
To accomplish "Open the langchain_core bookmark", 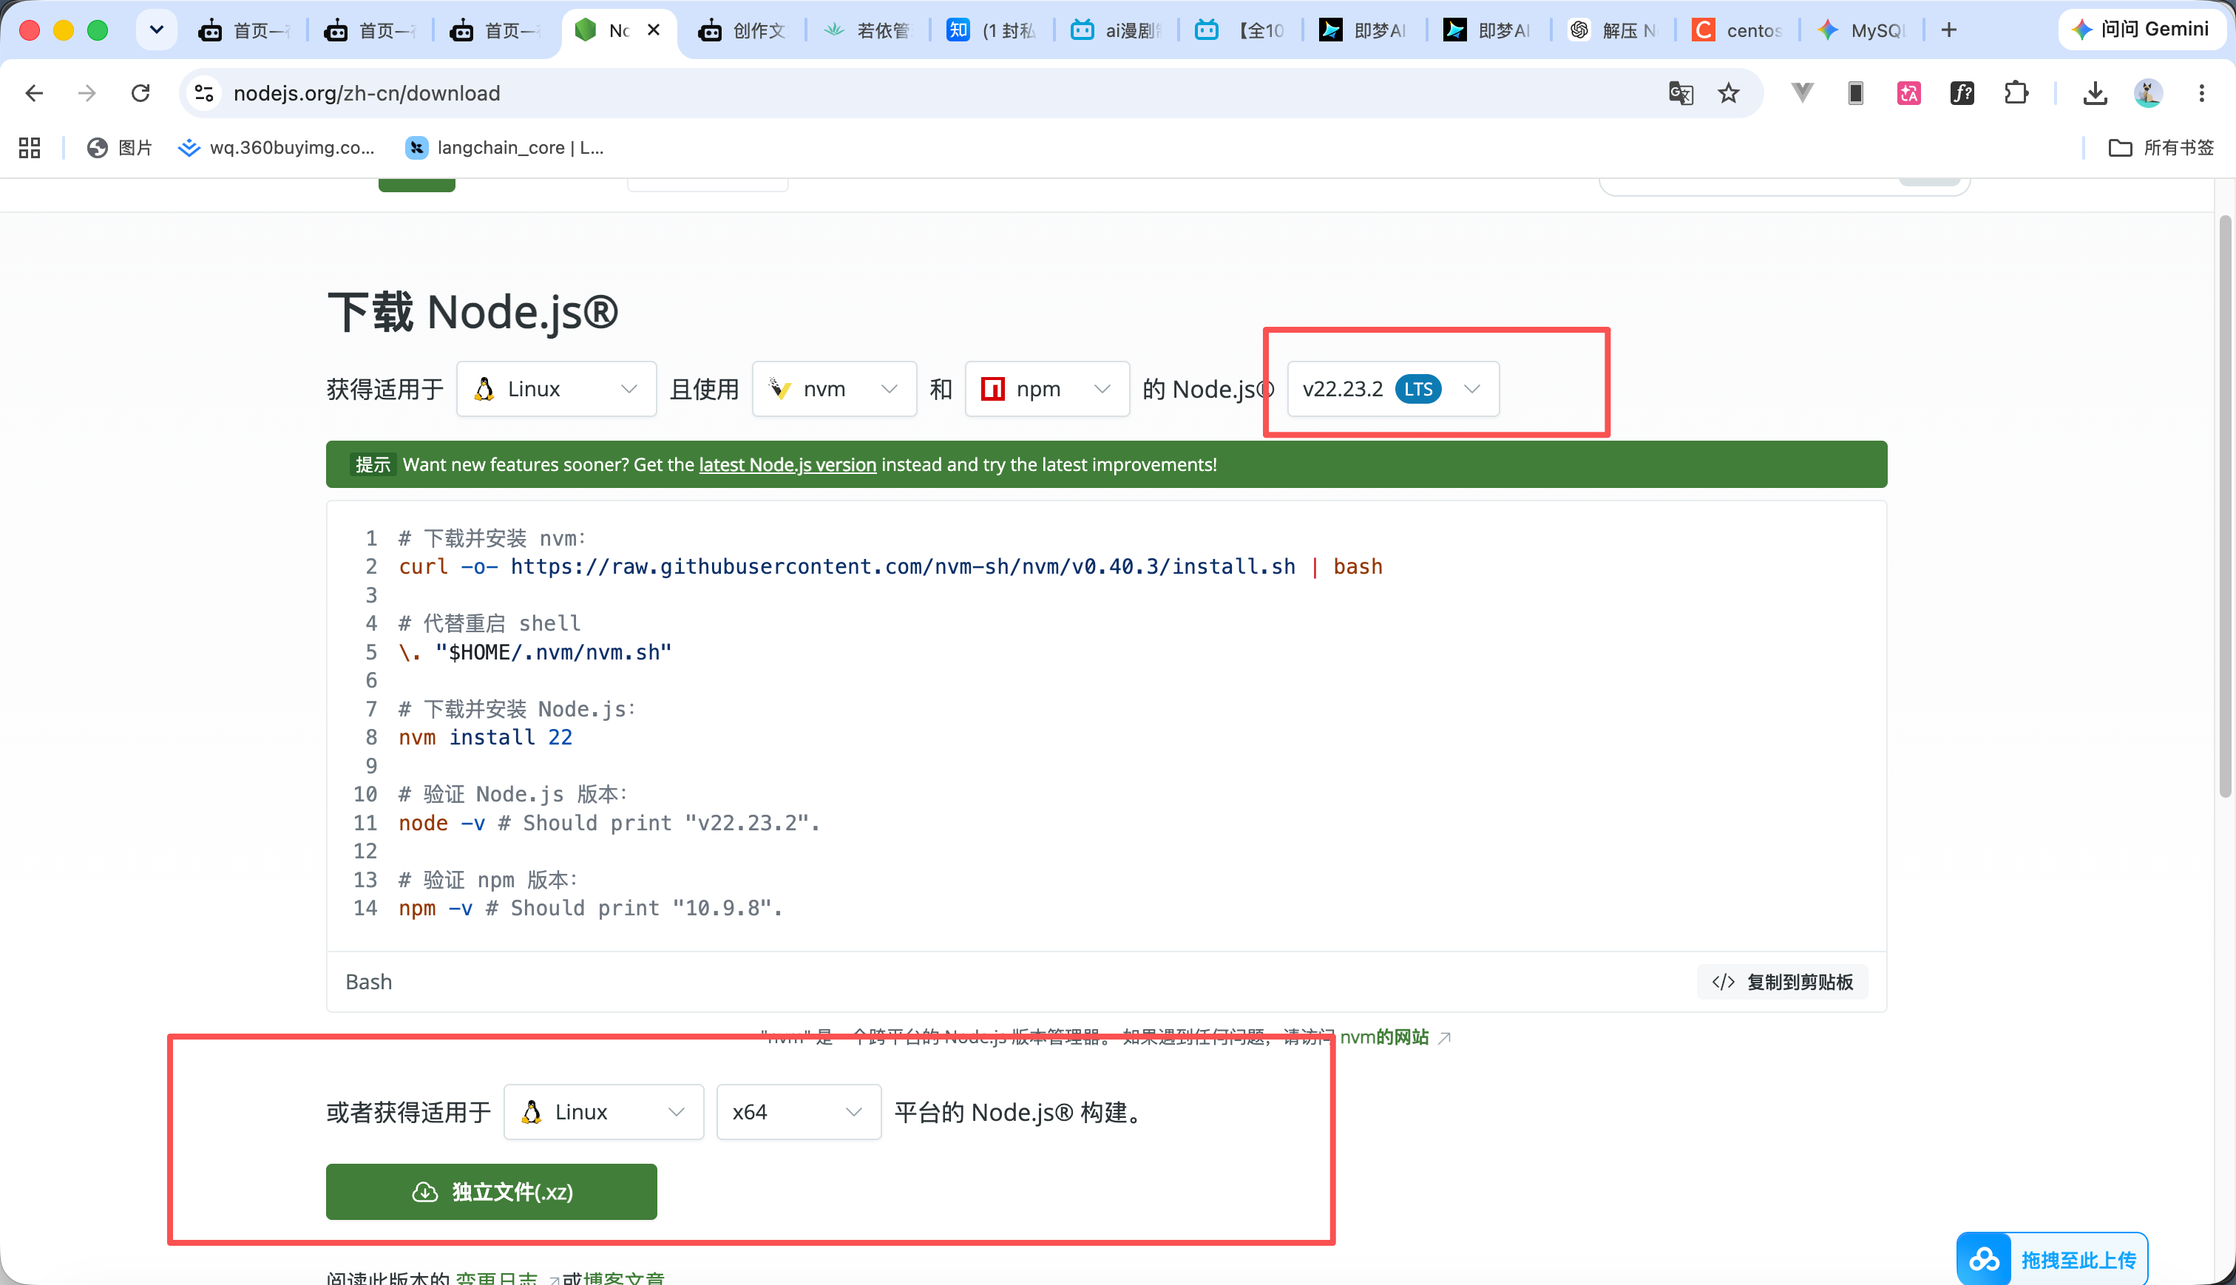I will tap(505, 147).
